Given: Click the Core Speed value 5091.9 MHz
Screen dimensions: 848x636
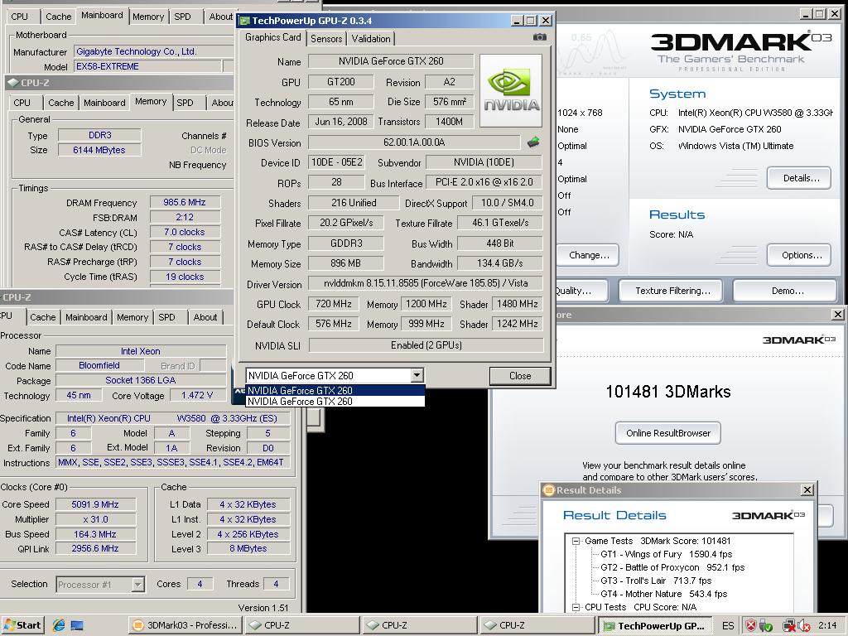Looking at the screenshot, I should coord(95,504).
